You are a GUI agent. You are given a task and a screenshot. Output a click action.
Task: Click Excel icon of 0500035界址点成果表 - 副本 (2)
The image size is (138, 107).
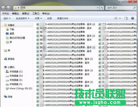[38, 59]
